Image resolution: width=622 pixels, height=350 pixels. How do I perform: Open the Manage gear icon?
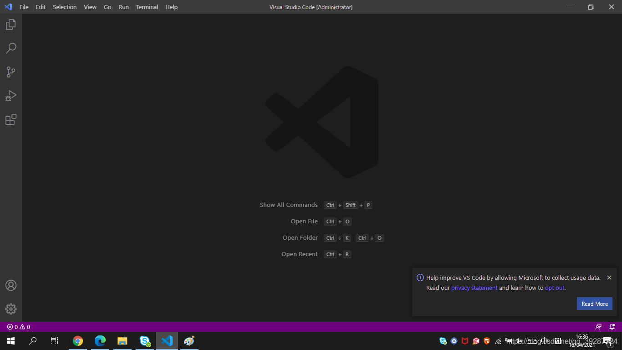click(x=11, y=309)
